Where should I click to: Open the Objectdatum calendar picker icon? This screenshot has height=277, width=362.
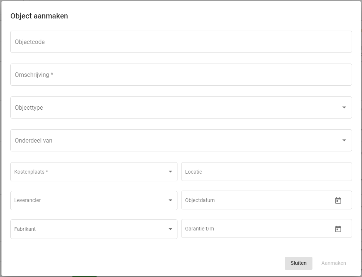(x=338, y=201)
